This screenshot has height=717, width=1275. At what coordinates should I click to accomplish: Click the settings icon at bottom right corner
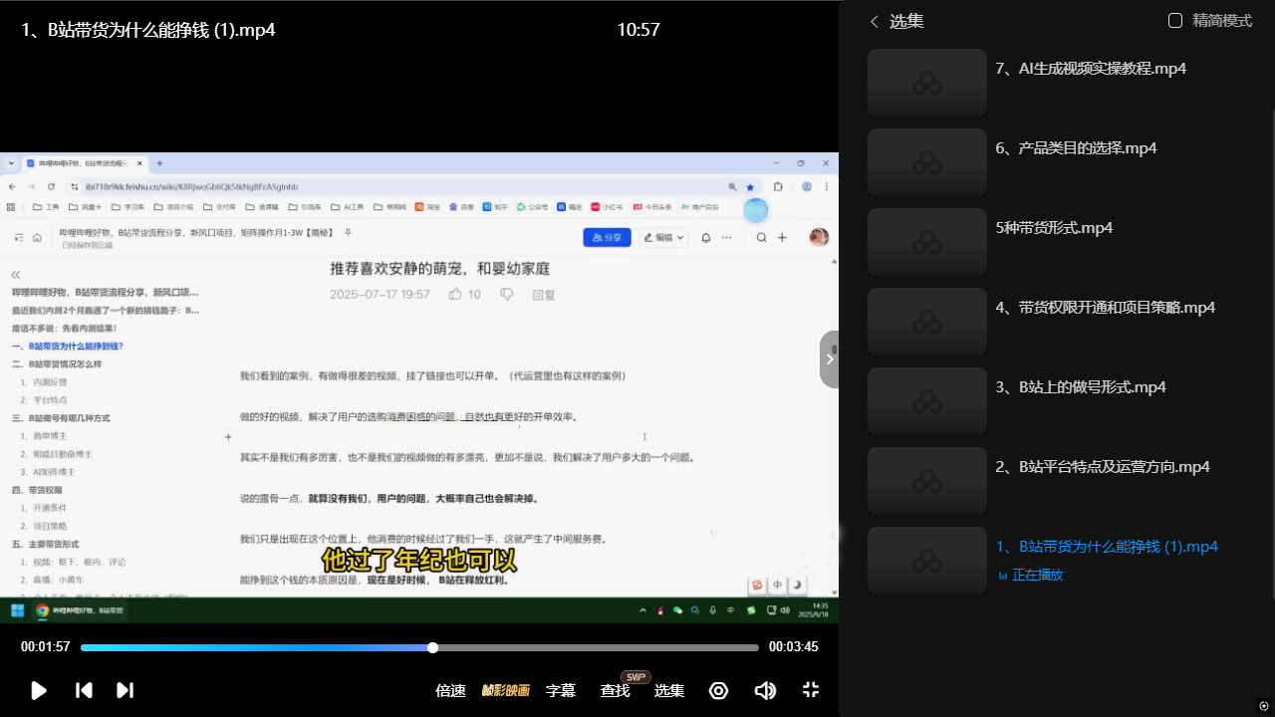1263,706
